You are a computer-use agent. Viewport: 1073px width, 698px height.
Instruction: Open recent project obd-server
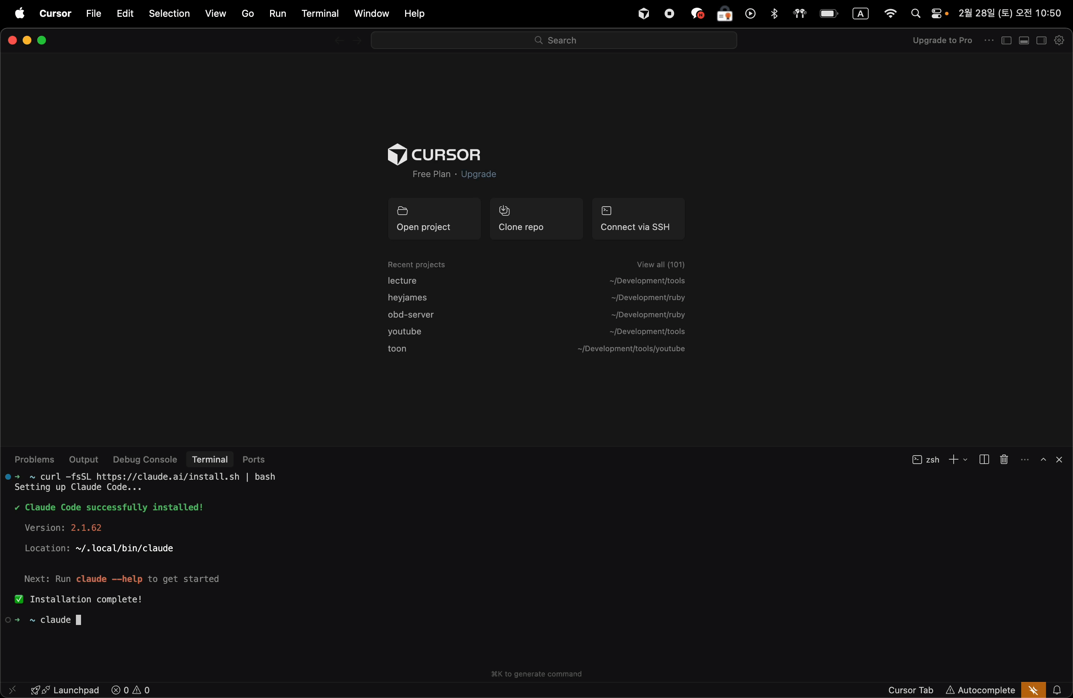coord(536,315)
